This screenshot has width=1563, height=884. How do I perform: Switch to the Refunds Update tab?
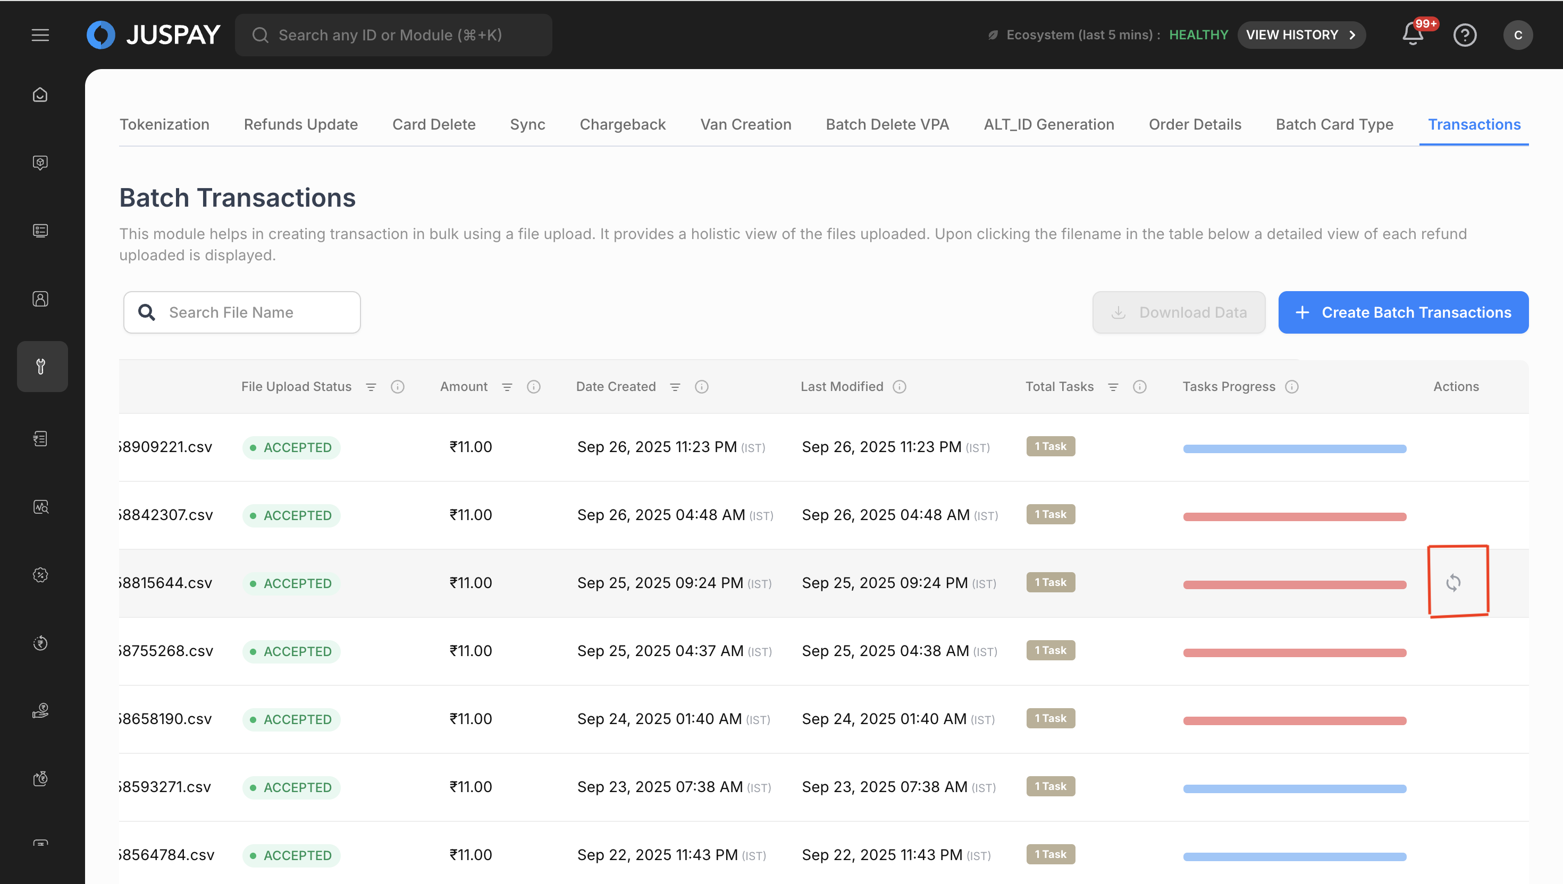pyautogui.click(x=301, y=124)
